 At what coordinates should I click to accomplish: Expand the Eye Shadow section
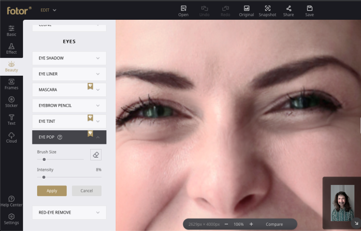pos(69,58)
